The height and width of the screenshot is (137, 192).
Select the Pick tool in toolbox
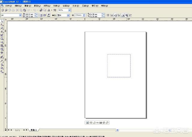(x=2, y=21)
